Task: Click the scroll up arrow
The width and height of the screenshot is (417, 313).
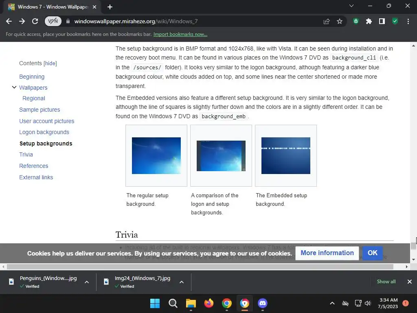Action: click(x=413, y=46)
